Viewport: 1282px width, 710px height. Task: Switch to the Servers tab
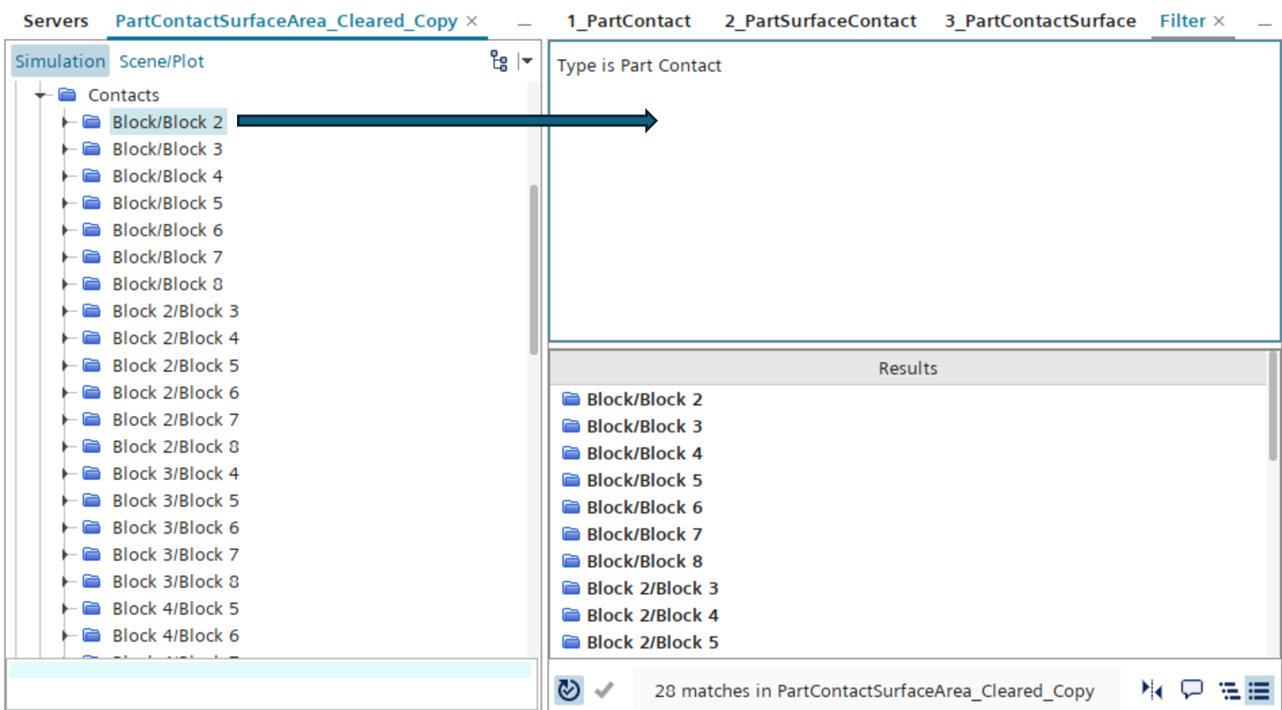point(55,21)
